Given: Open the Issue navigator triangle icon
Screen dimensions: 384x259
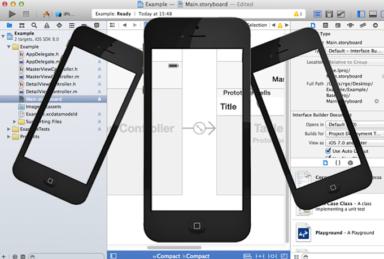Looking at the screenshot, I should point(47,25).
